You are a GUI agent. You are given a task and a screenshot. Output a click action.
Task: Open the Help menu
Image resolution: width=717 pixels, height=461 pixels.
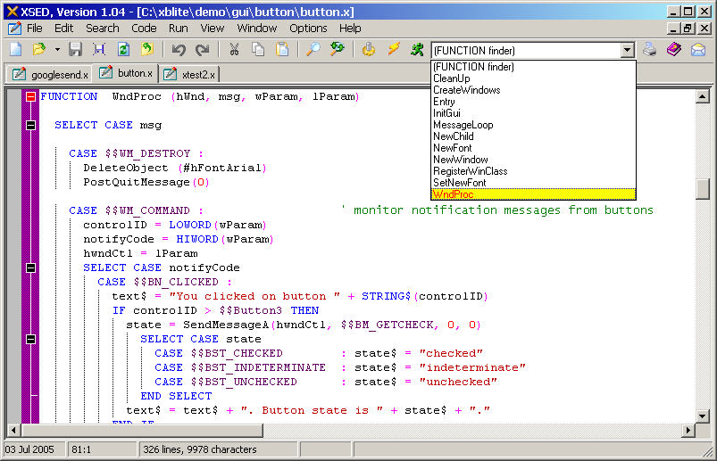pyautogui.click(x=350, y=29)
